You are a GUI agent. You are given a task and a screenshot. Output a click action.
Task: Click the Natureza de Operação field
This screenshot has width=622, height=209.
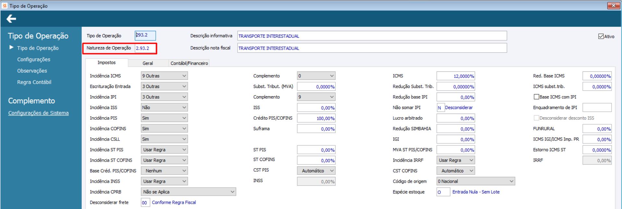click(145, 48)
